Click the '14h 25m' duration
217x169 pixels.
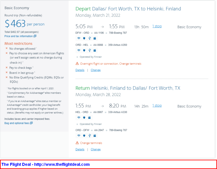141,106
